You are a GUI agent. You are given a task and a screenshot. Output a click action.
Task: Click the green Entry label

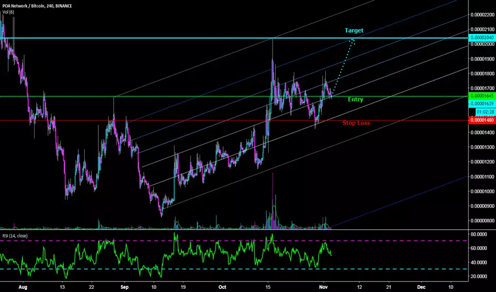356,99
